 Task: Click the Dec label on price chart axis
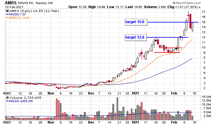[91, 93]
